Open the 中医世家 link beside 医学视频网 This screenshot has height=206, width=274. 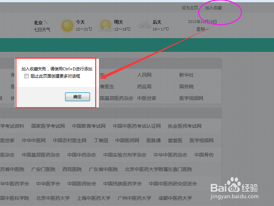click(x=147, y=98)
